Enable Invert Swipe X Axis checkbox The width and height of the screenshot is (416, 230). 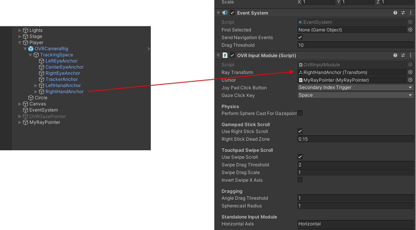(x=300, y=180)
